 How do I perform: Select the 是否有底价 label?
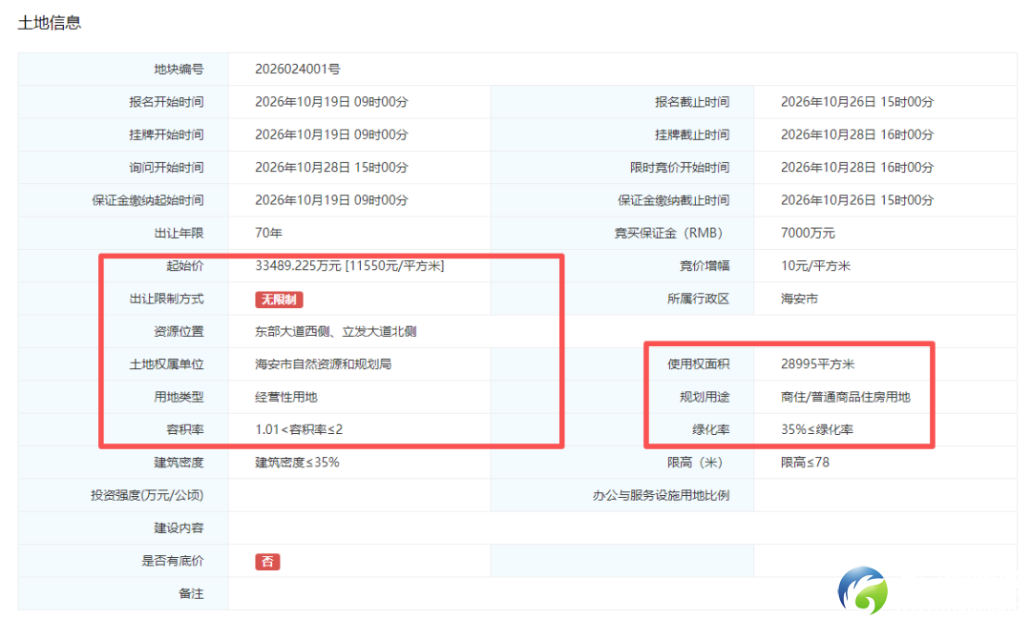click(173, 561)
